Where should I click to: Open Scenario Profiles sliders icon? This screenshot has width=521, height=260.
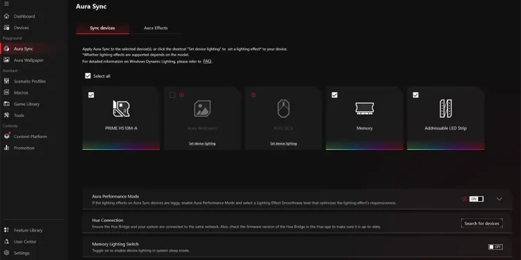(x=6, y=81)
